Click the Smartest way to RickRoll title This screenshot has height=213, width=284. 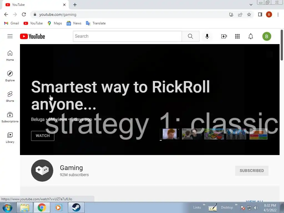point(120,95)
